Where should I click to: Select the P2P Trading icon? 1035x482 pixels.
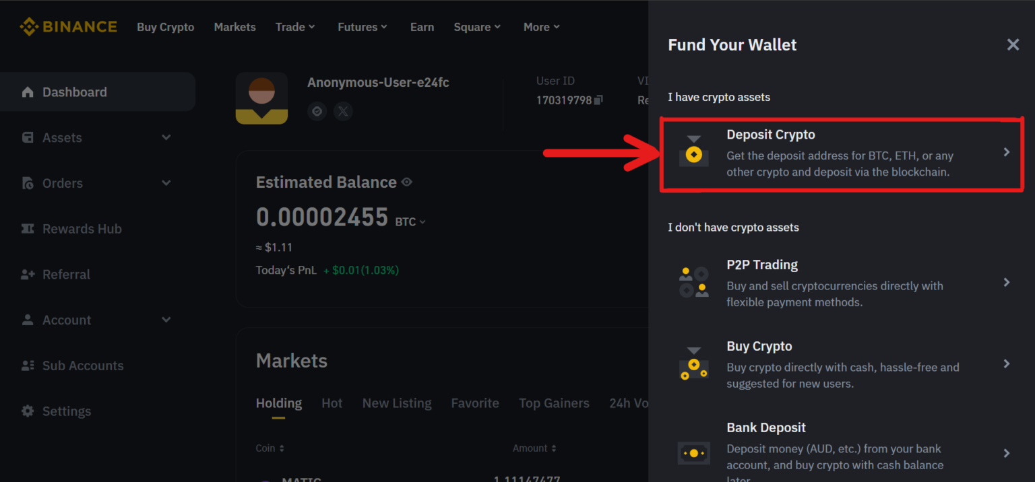[694, 282]
